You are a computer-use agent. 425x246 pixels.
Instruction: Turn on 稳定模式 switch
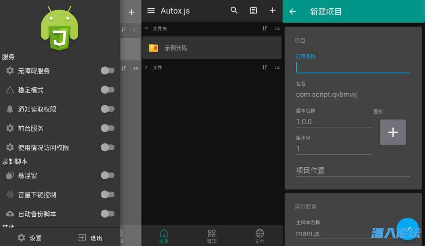coord(107,90)
